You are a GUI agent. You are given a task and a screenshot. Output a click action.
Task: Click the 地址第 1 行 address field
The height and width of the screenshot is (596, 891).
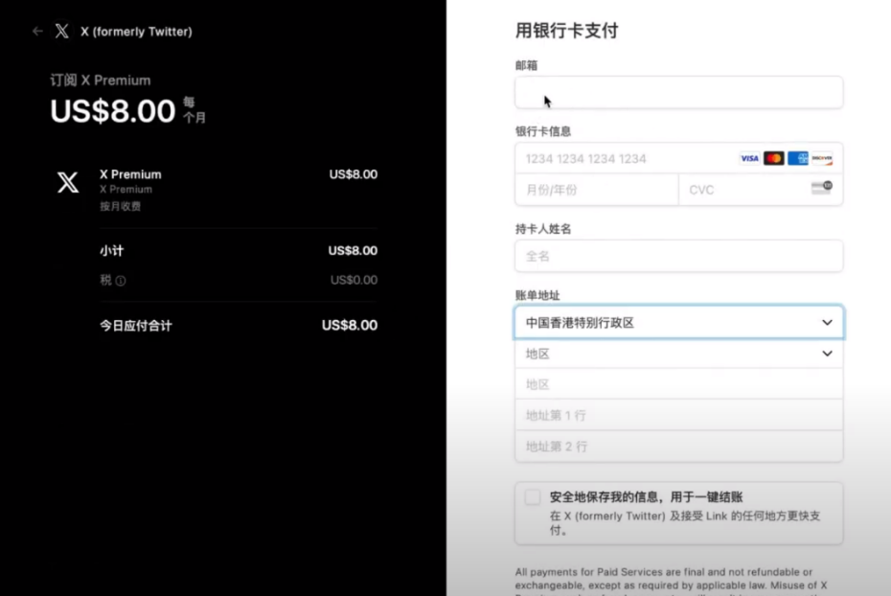[678, 415]
